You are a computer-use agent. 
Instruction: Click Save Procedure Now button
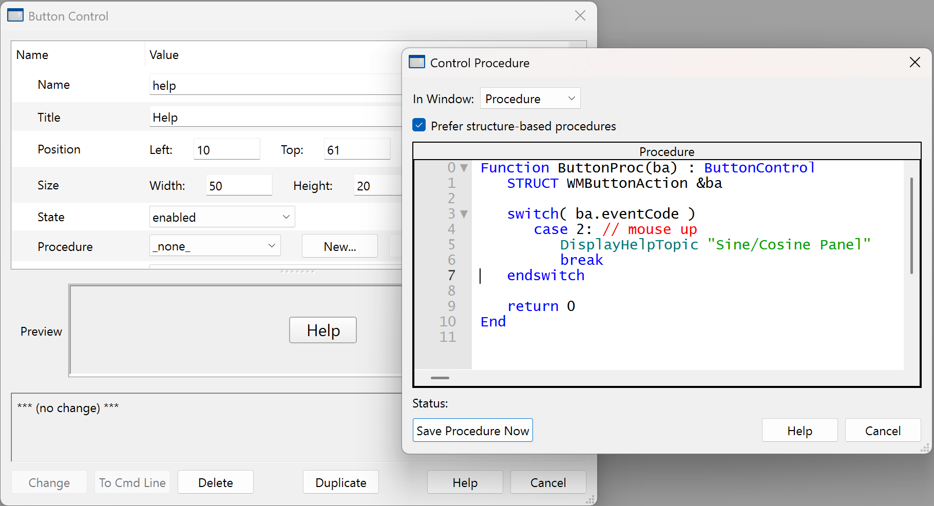(x=472, y=431)
